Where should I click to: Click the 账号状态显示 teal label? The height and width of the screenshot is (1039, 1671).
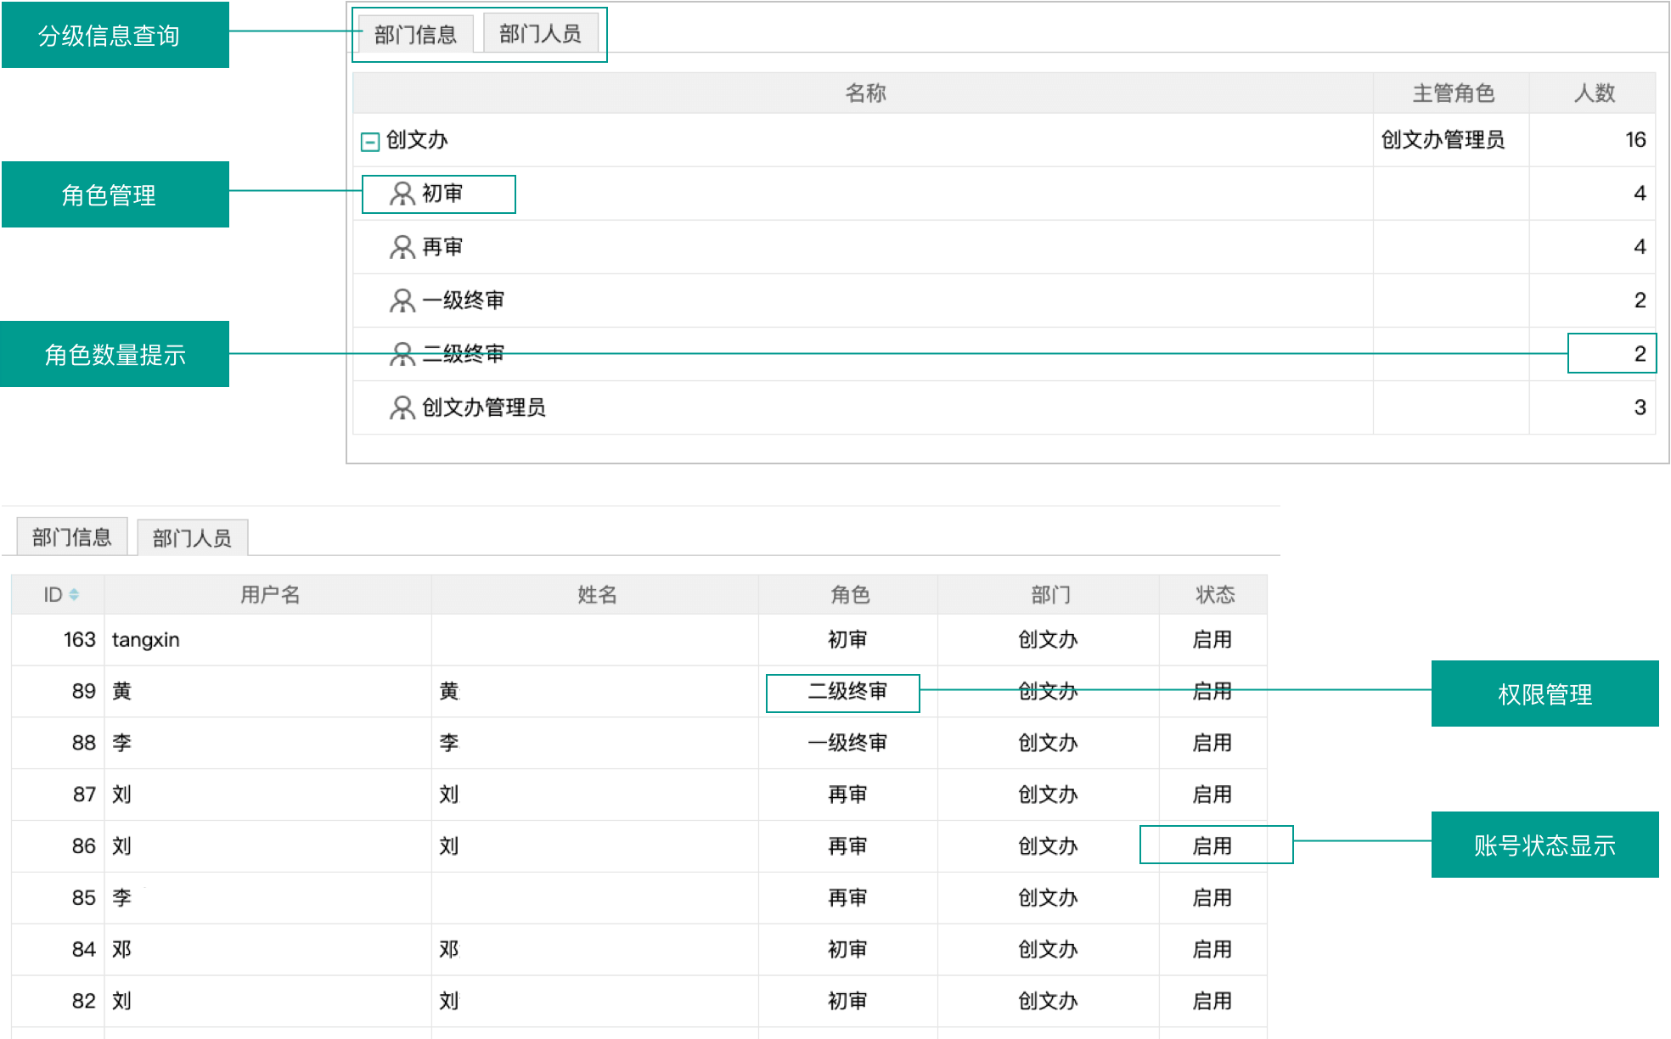(1544, 845)
